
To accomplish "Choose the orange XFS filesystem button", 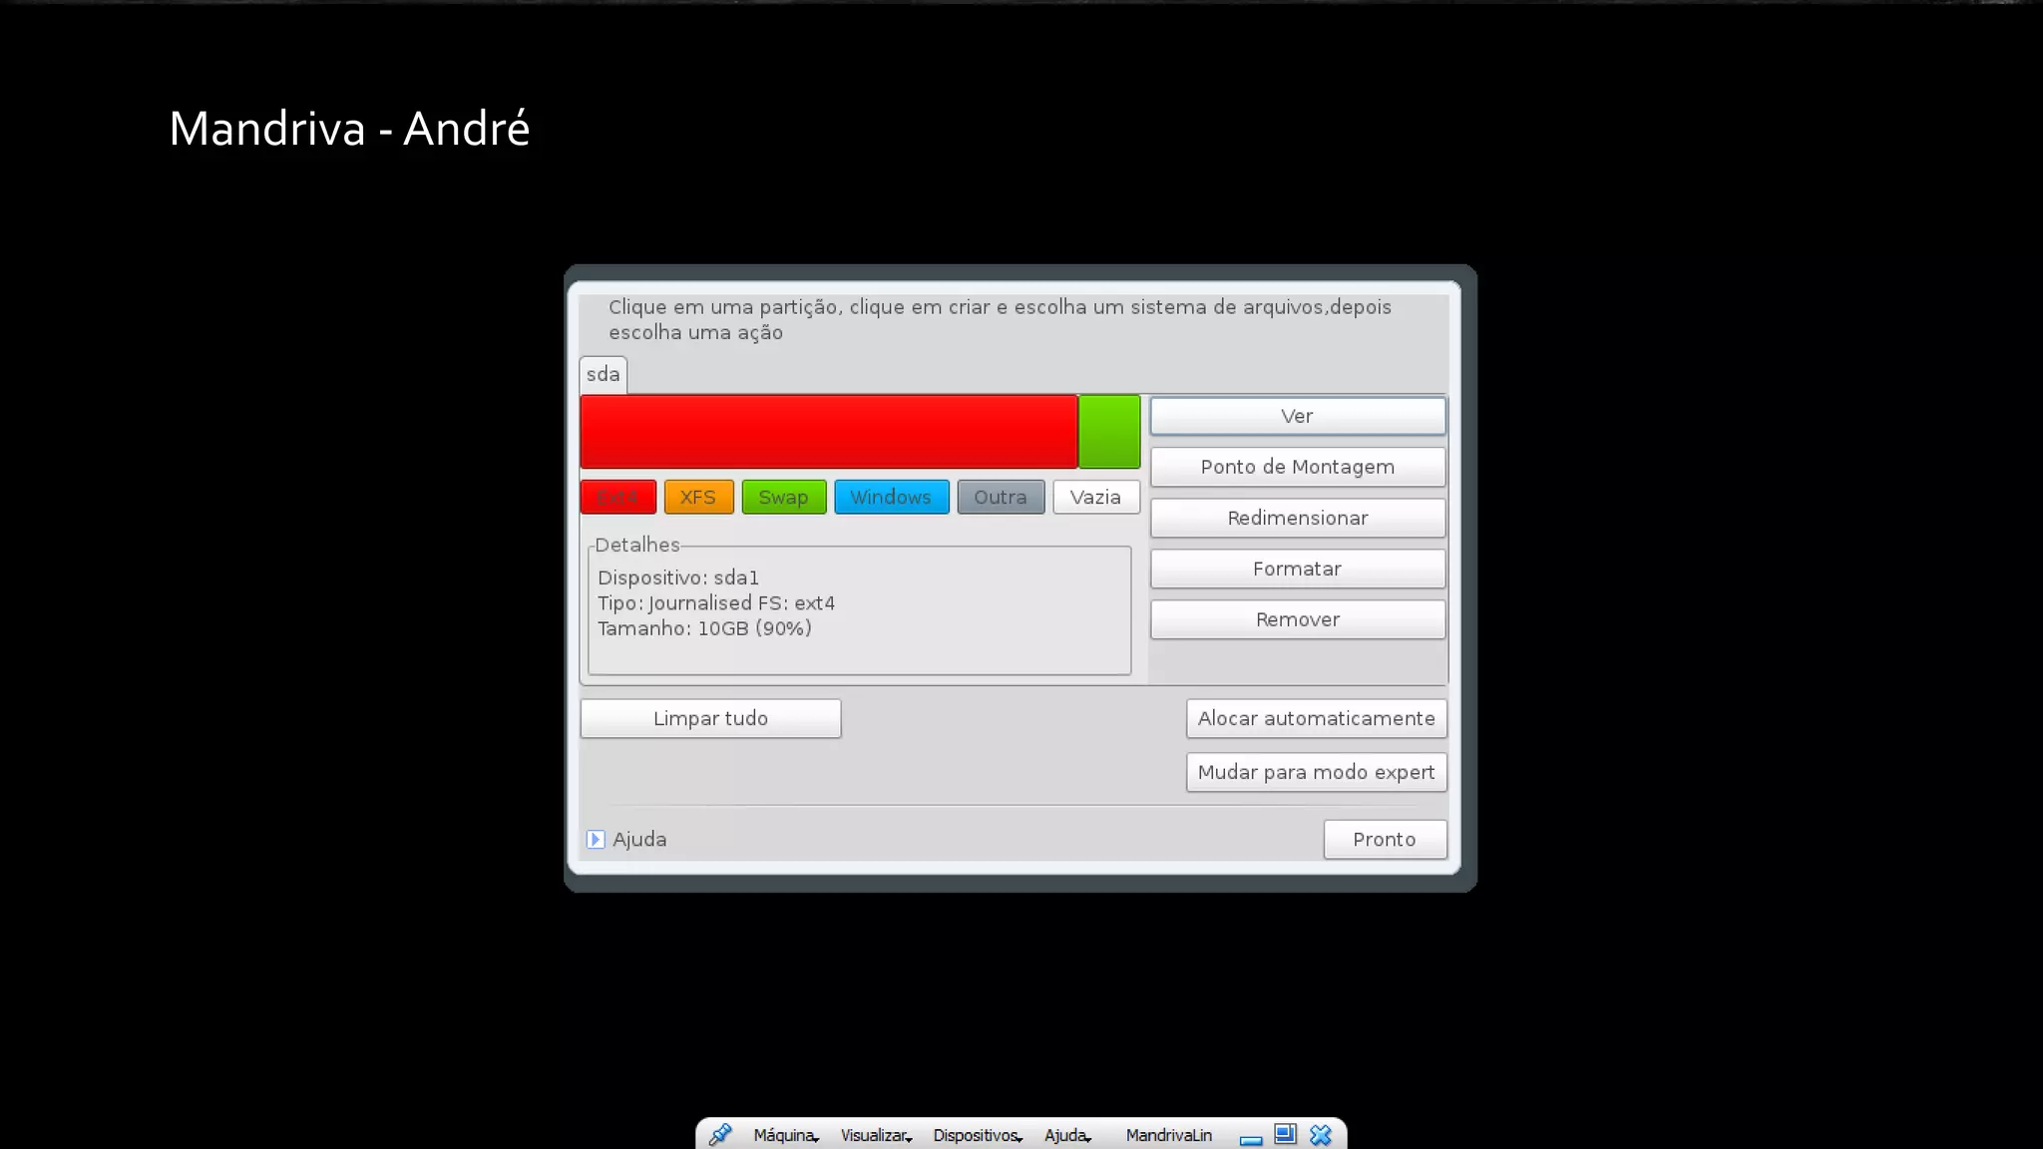I will click(698, 497).
